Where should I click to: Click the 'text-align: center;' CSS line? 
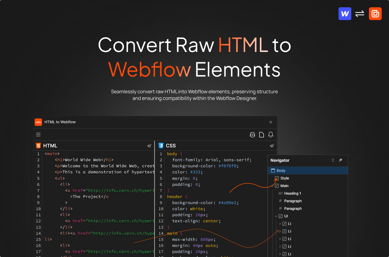196,221
